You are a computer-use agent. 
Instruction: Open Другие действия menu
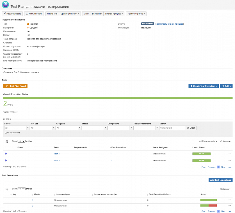pyautogui.click(x=70, y=14)
